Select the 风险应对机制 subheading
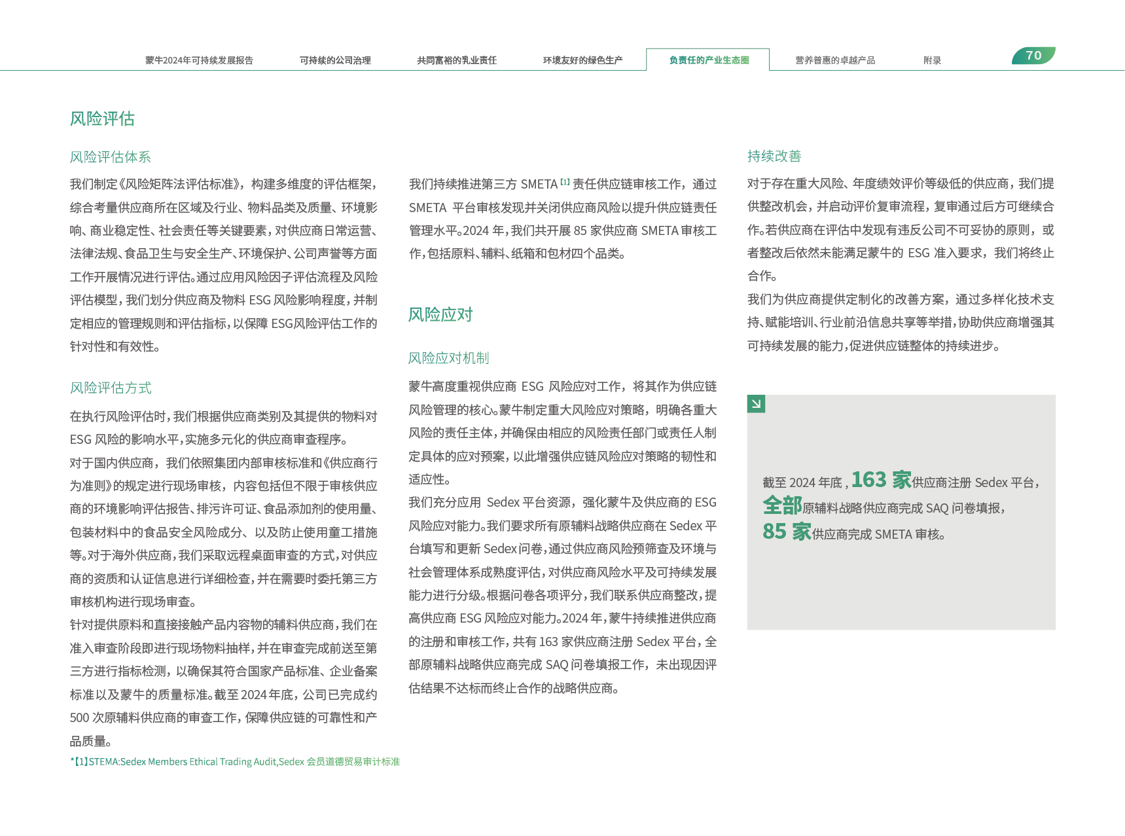The width and height of the screenshot is (1125, 836). click(x=448, y=358)
